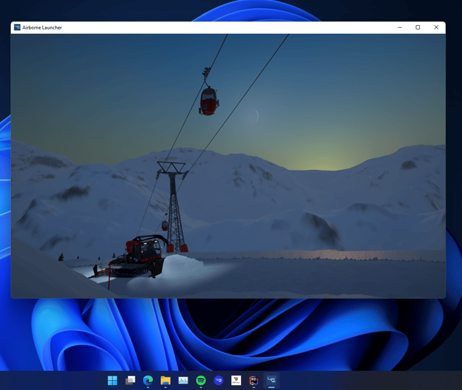462x390 pixels.
Task: Open the graph monitor app on taskbar
Action: click(183, 380)
